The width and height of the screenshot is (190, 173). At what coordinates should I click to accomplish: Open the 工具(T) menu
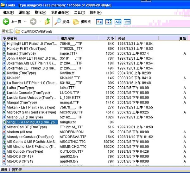(79, 12)
